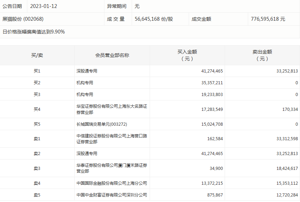Image resolution: width=300 pixels, height=202 pixels.
Task: Click 深股通专用 in the 卖2 row
Action: (87, 154)
